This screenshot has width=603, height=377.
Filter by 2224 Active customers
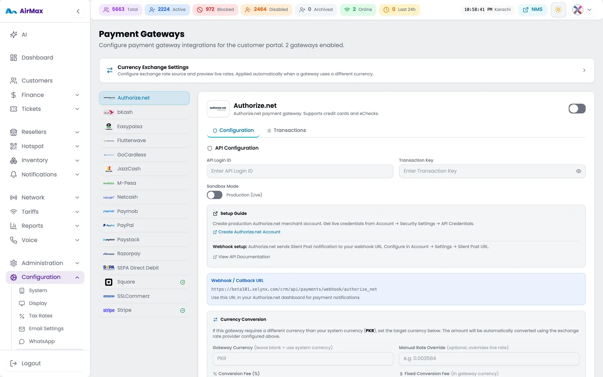click(x=167, y=9)
